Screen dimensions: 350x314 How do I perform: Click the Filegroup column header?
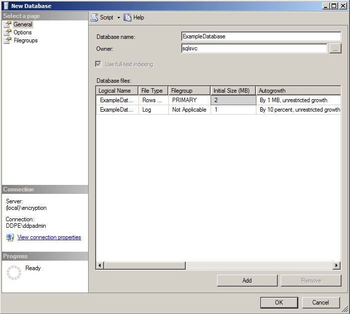189,91
